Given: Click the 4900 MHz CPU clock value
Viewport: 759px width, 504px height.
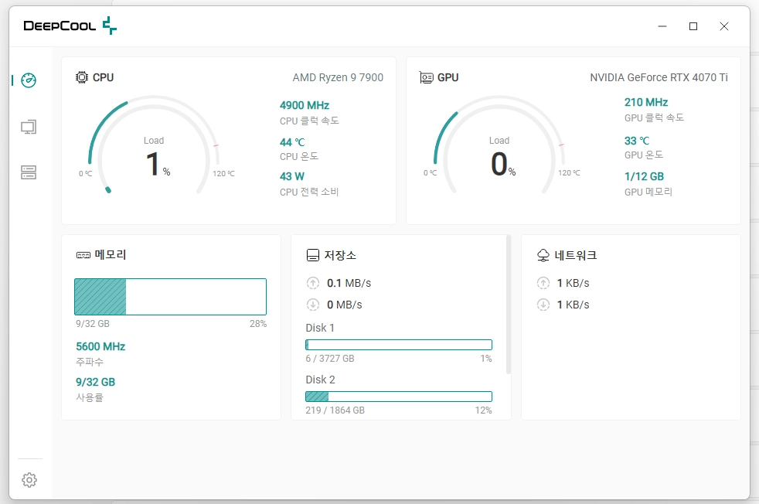Looking at the screenshot, I should [305, 106].
